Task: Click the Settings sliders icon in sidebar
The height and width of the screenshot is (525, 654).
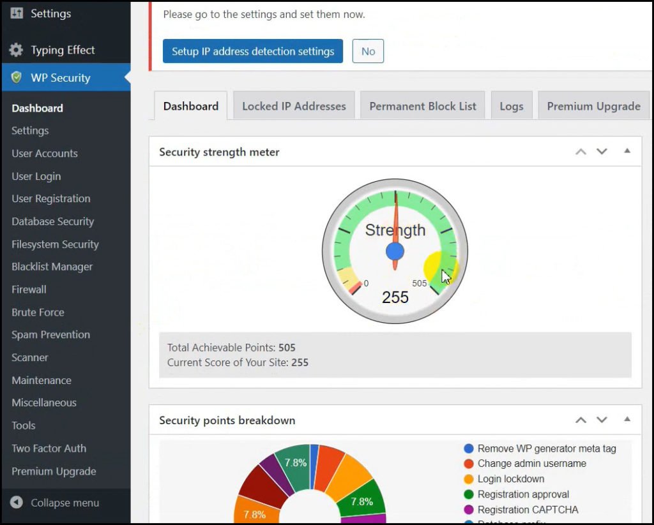Action: click(17, 13)
